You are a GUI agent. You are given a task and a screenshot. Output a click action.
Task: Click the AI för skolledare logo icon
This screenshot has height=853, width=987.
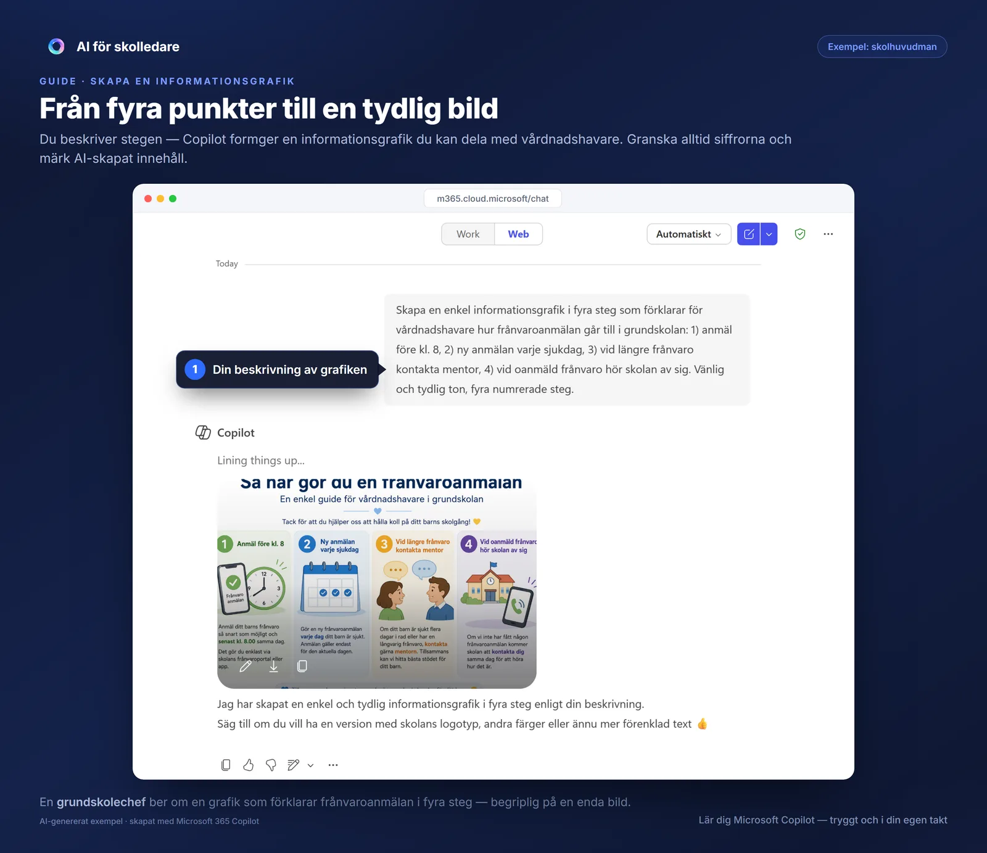[56, 46]
